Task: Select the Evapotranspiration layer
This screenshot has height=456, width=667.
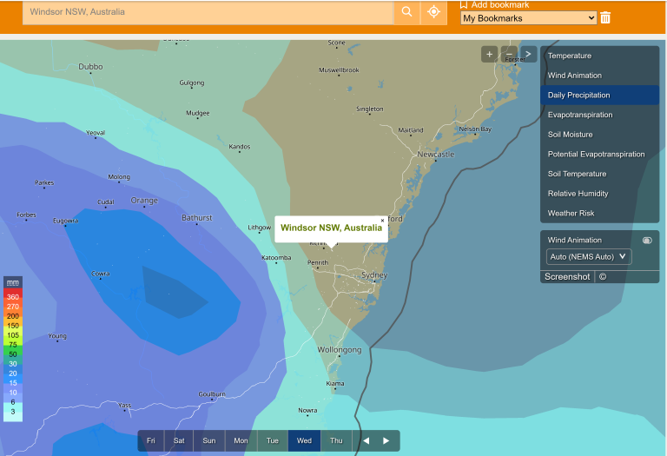Action: point(599,115)
